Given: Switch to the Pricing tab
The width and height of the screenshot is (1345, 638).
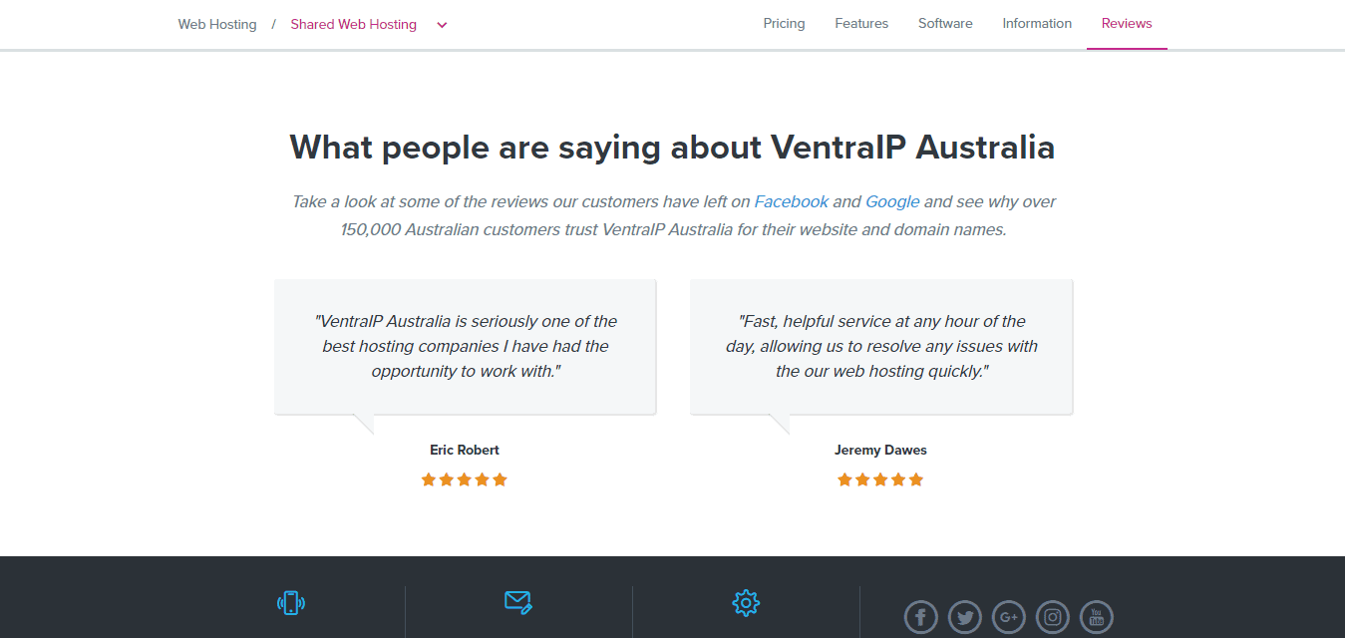Looking at the screenshot, I should (784, 24).
